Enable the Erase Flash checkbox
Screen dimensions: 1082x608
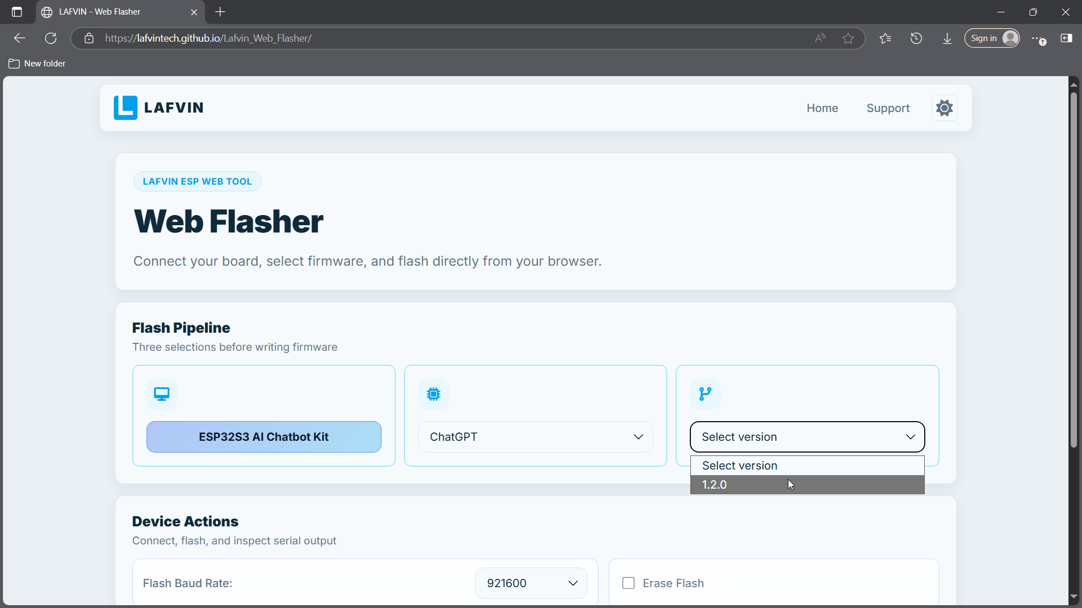628,583
